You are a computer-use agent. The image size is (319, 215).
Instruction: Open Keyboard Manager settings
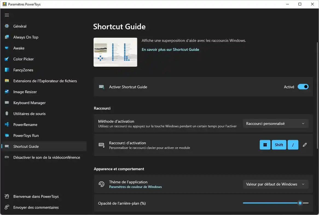[44, 103]
